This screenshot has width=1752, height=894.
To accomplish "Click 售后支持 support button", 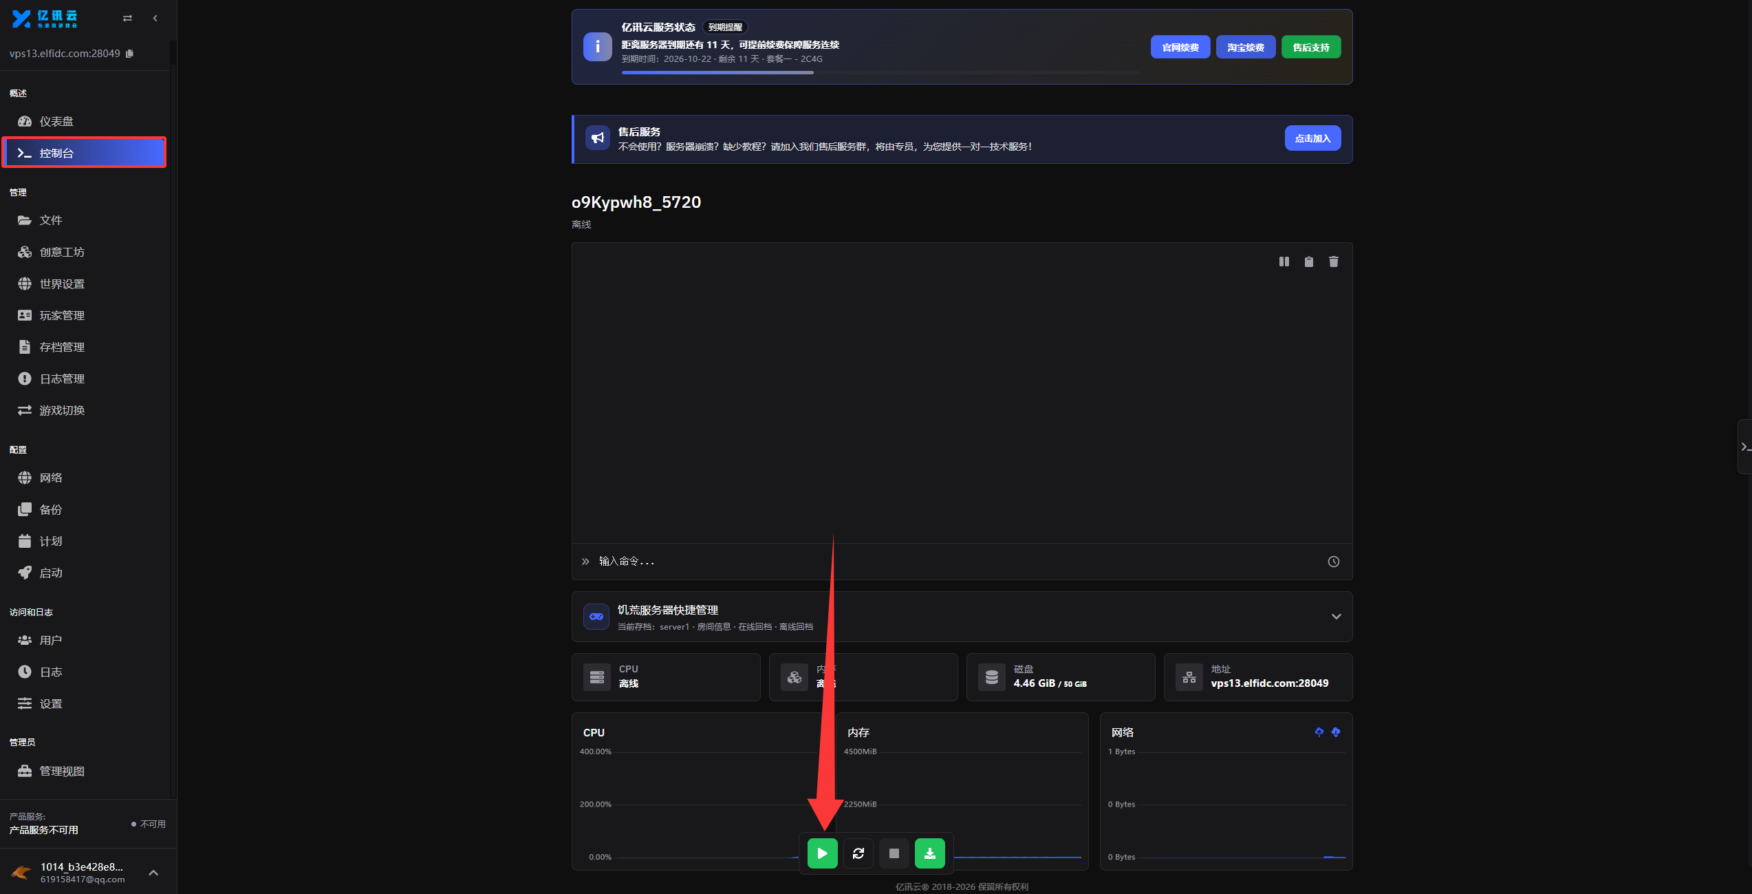I will coord(1310,47).
